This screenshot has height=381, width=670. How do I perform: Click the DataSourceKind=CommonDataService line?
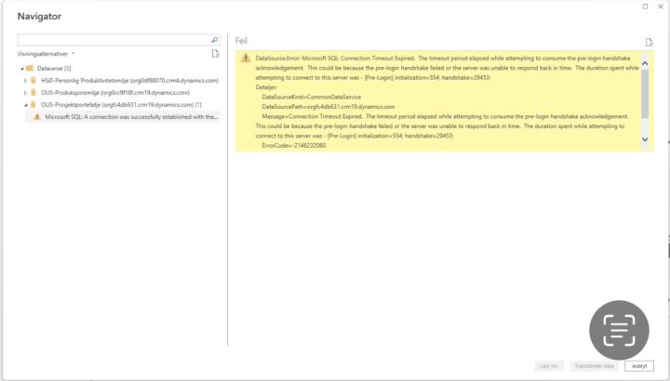tap(311, 97)
